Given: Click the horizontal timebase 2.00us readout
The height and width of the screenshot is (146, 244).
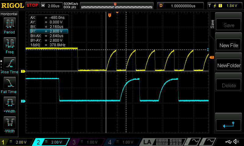Looking at the screenshot, I should coord(54,6).
